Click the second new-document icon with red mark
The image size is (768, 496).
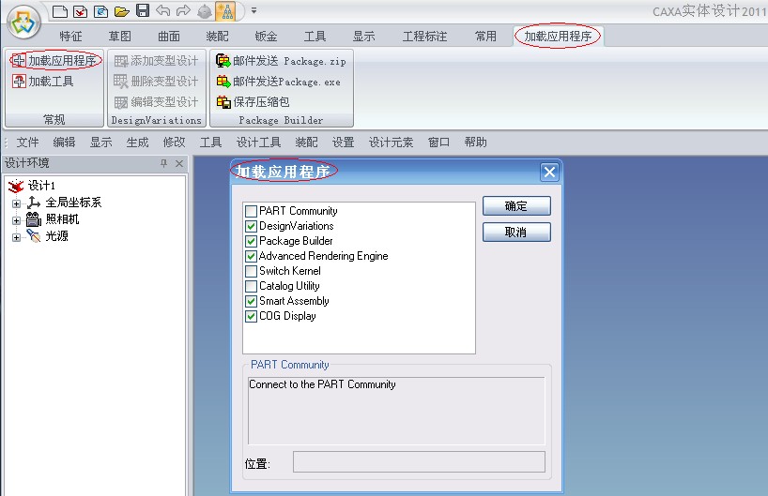(x=80, y=10)
